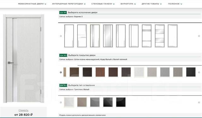
Task: Choose the dark mahogany coating swatch
Action: [x=113, y=72]
